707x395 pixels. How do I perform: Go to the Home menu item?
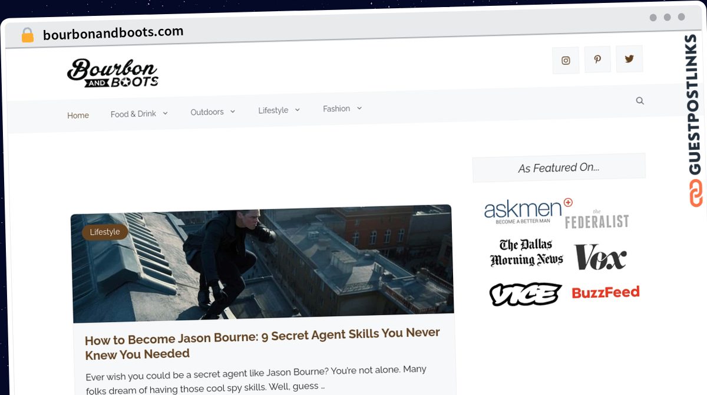click(x=78, y=116)
